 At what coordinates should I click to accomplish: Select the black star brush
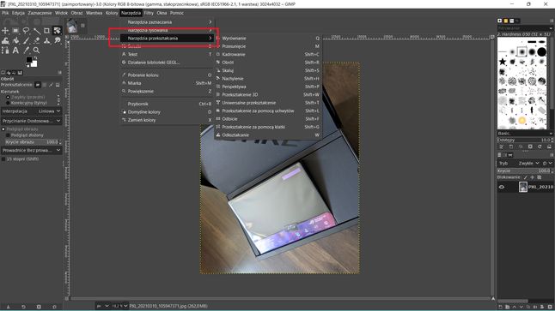(x=503, y=63)
